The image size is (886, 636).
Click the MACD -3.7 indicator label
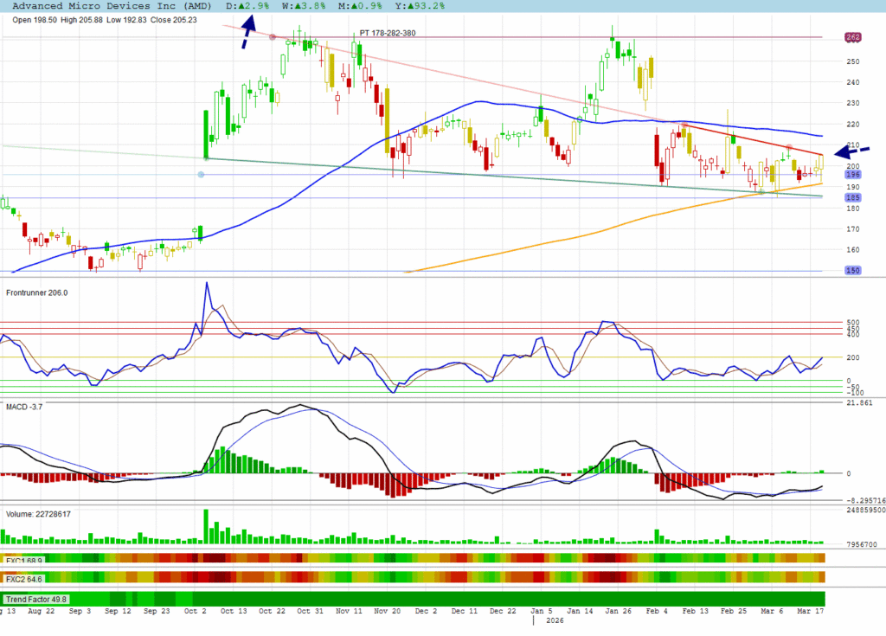coord(24,407)
